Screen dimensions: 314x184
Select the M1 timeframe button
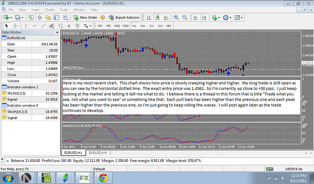coord(100,26)
